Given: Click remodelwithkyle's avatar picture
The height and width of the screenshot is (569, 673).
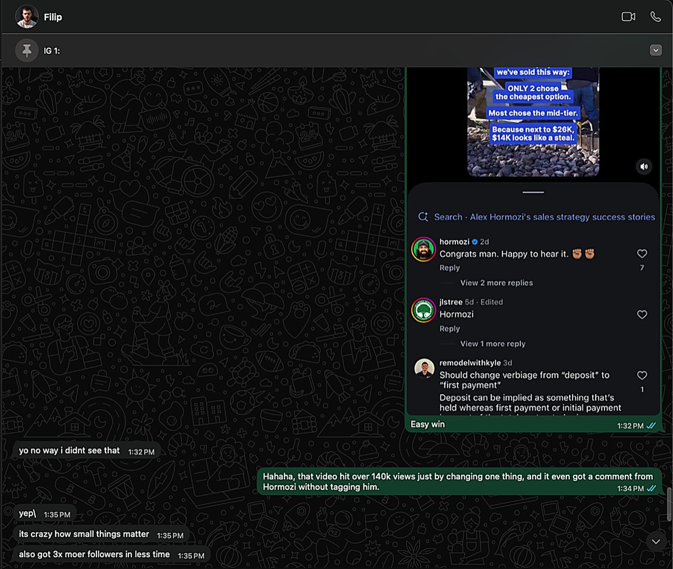Looking at the screenshot, I should click(425, 369).
